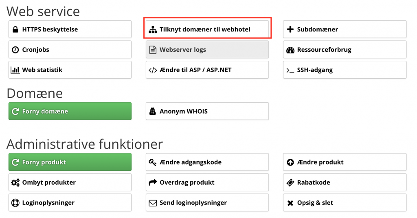Click the envelope icon on Send loginoplysninger
The width and height of the screenshot is (417, 218).
pos(153,203)
